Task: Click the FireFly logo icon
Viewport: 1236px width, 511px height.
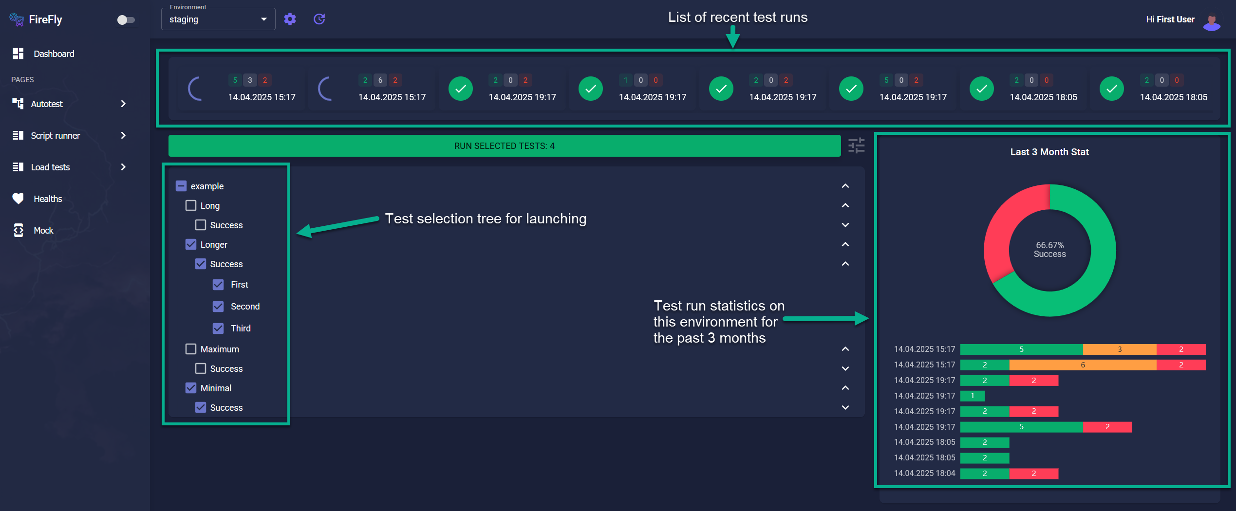Action: click(16, 19)
